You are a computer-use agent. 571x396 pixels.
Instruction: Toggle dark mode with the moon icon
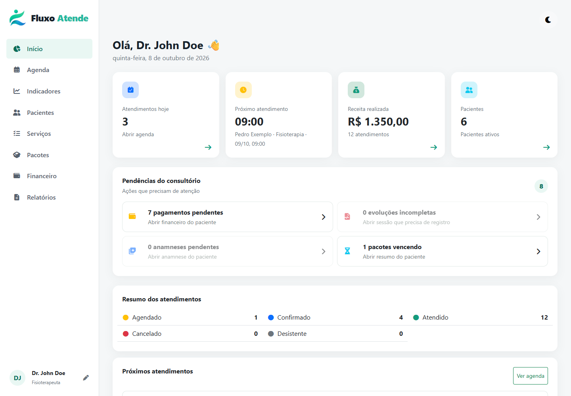[x=548, y=20]
